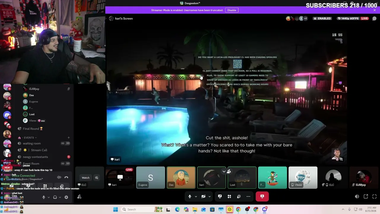The height and width of the screenshot is (214, 380).
Task: Open File Explorer from the taskbar
Action: point(195,210)
